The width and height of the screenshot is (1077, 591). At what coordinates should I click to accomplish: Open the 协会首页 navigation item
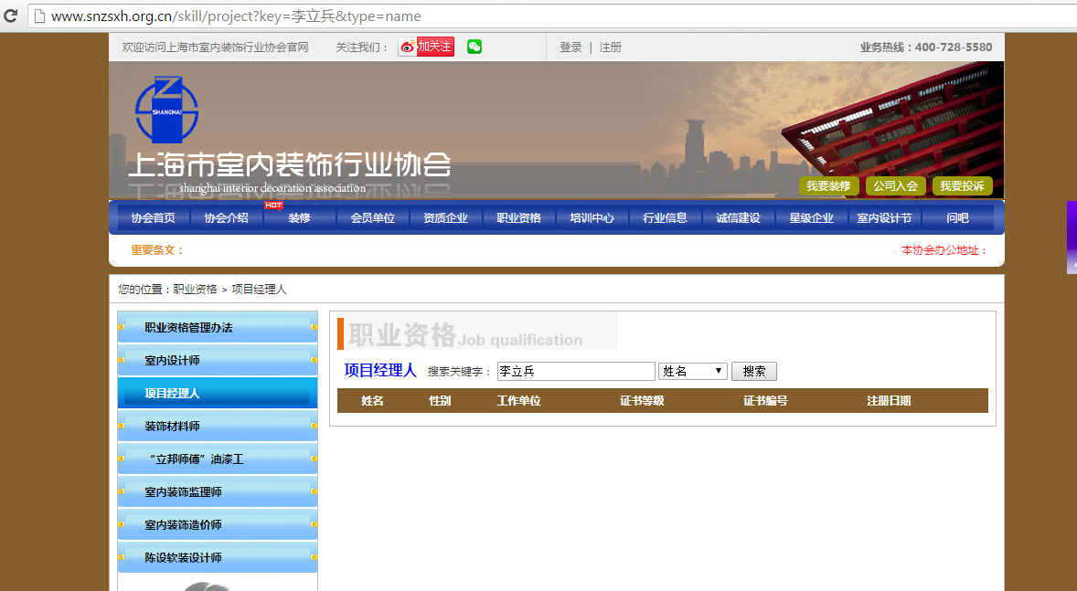tap(153, 218)
